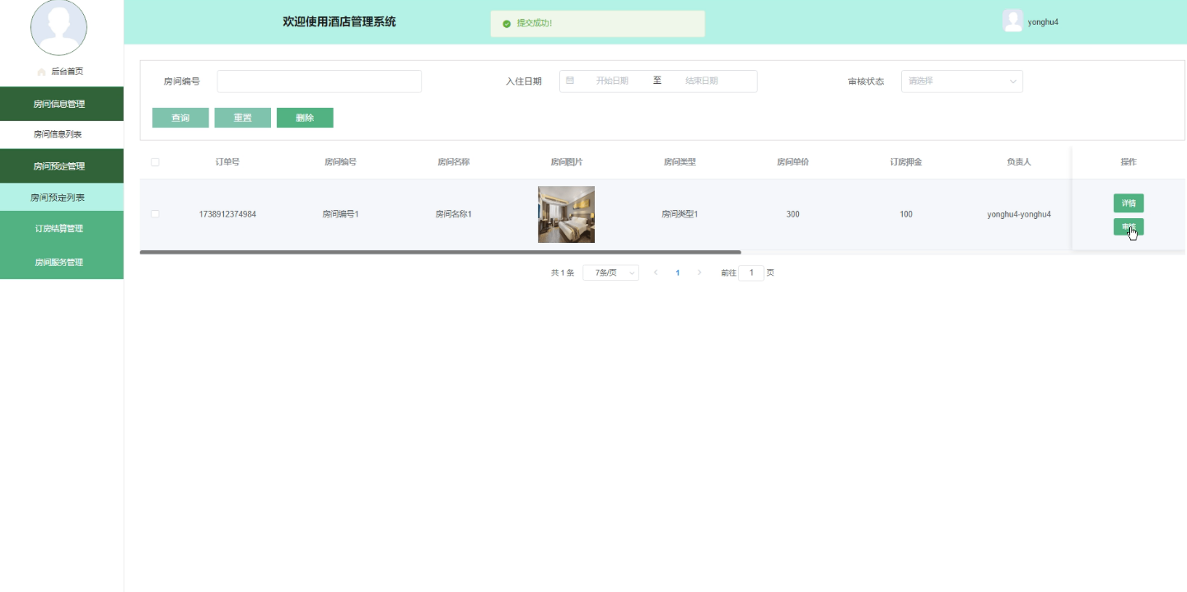The height and width of the screenshot is (592, 1187).
Task: Pick the 结束日期 end date field
Action: [702, 81]
